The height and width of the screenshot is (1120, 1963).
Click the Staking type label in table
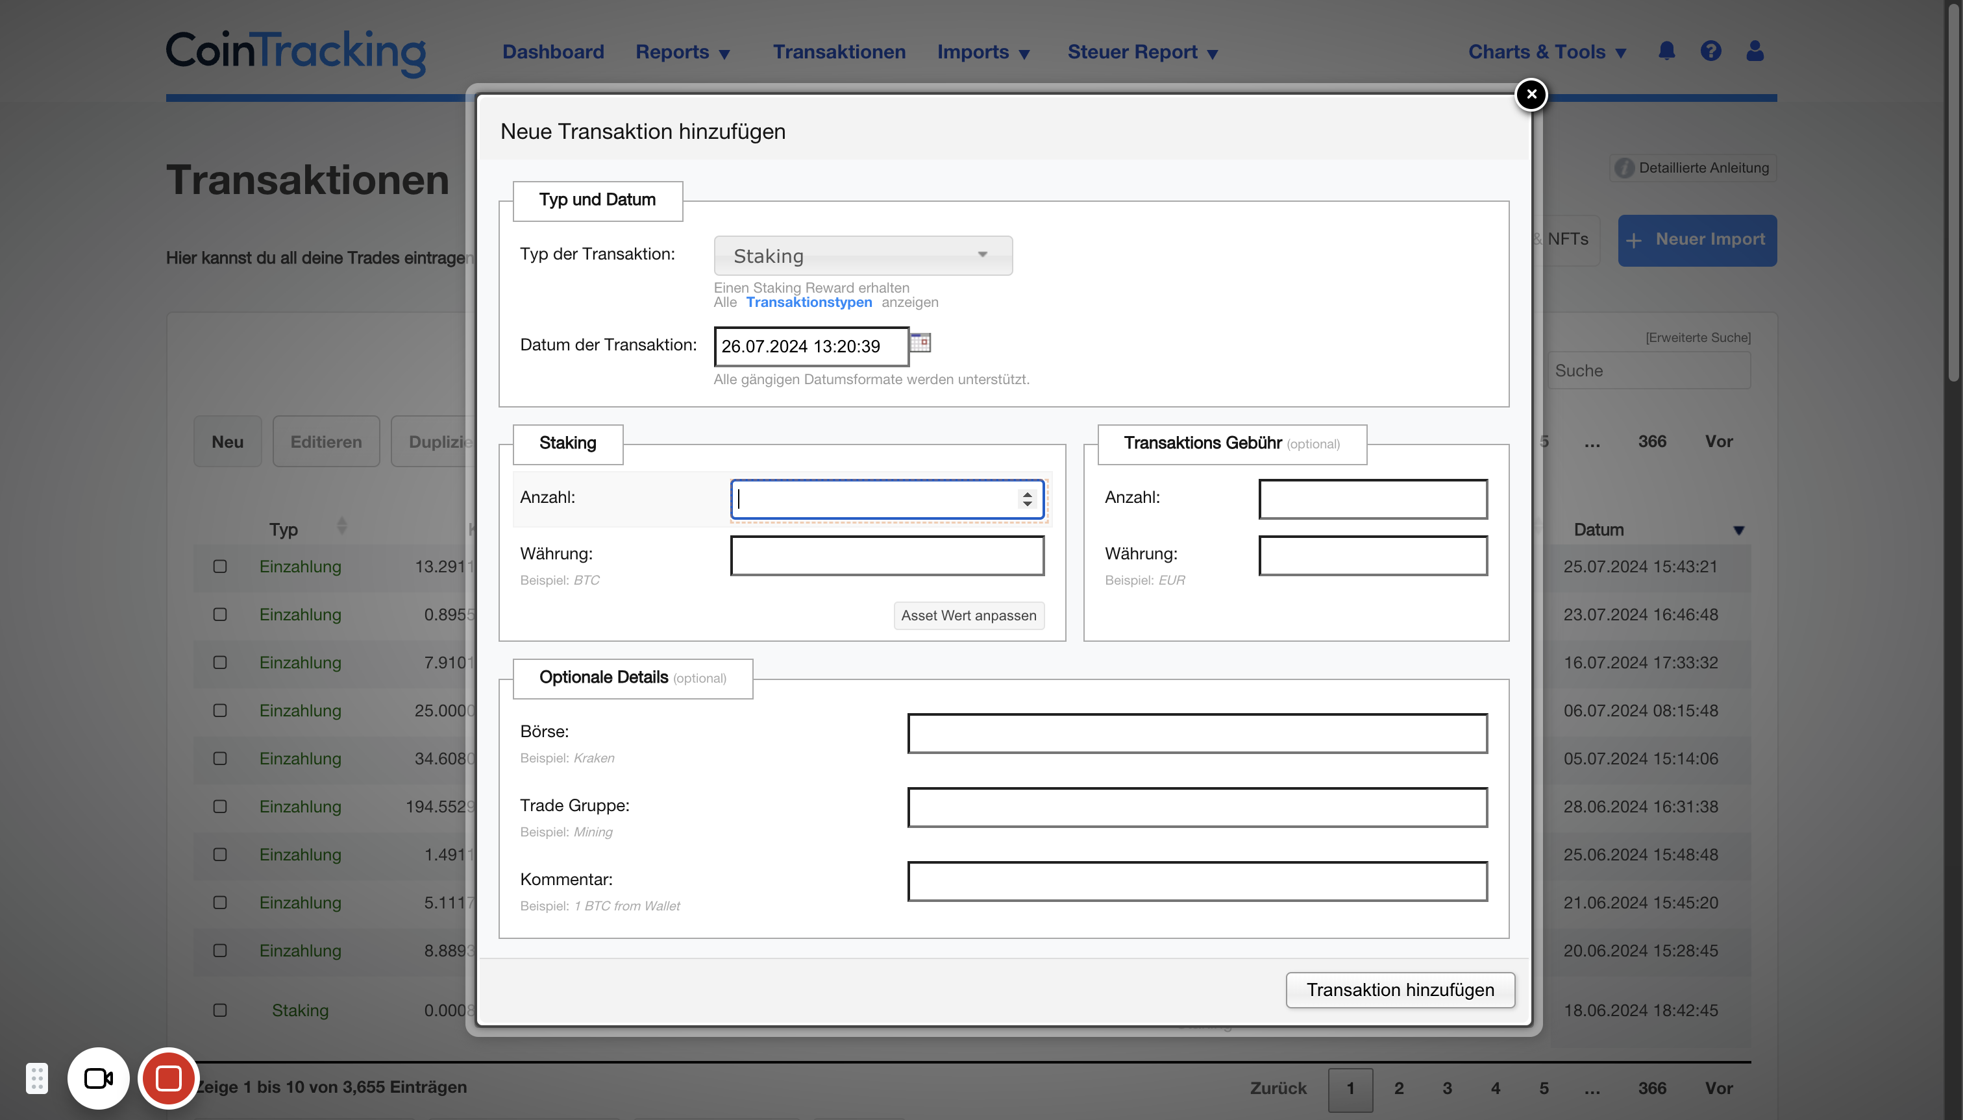point(300,1011)
